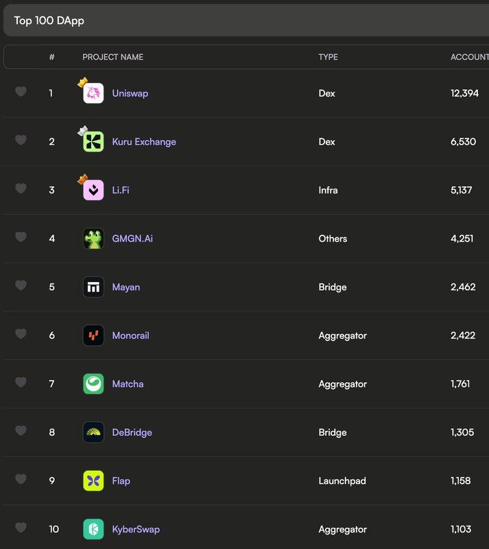Click the Kuru Exchange logo icon

[x=93, y=142]
